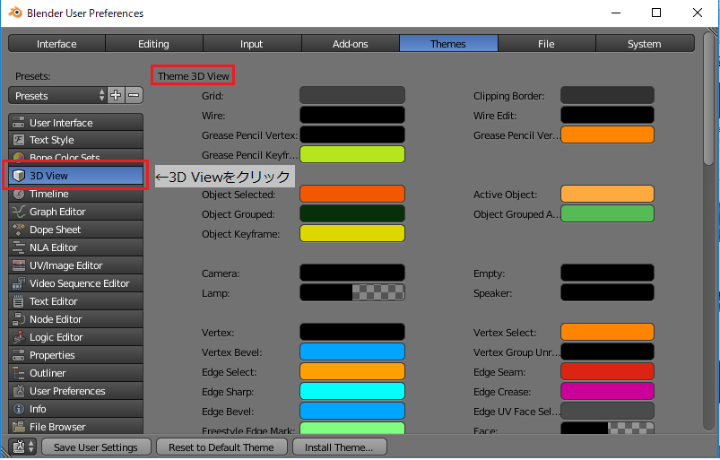Click the Dope Sheet icon

tap(18, 230)
